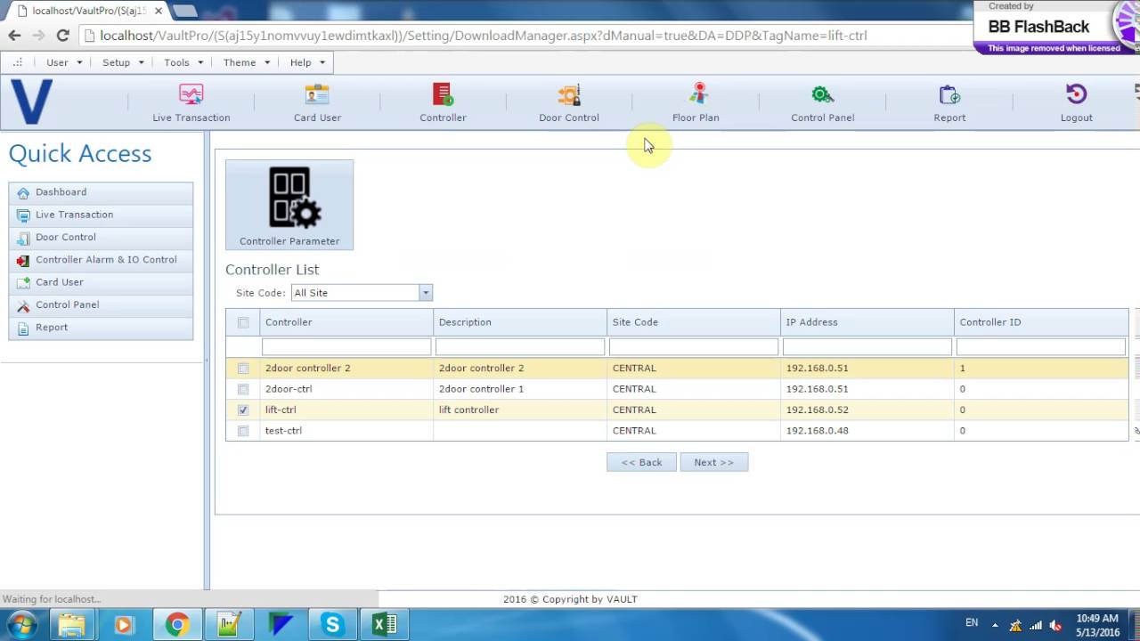1140x641 pixels.
Task: Sort by the Controller ID column header
Action: point(1041,322)
